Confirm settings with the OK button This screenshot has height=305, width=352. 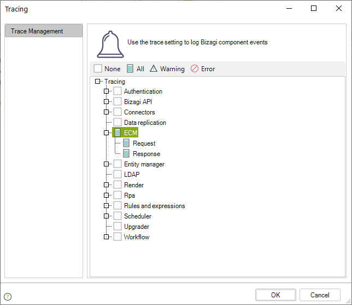pos(275,295)
